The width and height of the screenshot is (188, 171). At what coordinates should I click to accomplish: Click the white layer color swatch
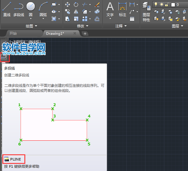coord(173,4)
